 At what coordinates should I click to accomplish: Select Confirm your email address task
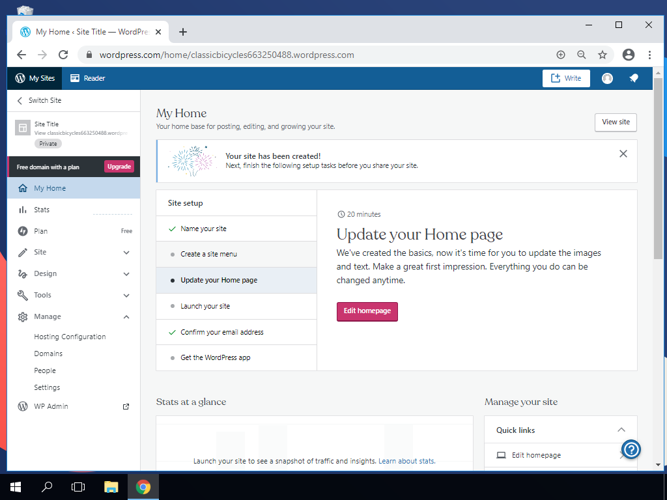coord(236,332)
